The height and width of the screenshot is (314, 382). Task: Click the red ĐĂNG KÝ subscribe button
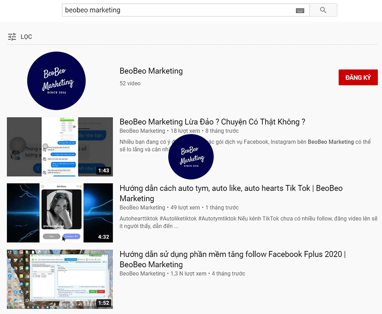[358, 77]
